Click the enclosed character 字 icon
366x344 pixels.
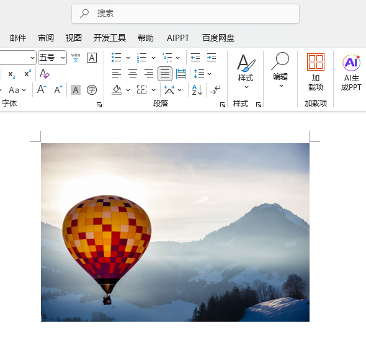pyautogui.click(x=92, y=90)
